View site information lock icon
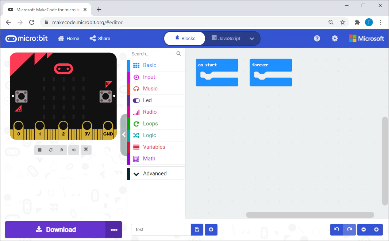389x241 pixels. 46,22
